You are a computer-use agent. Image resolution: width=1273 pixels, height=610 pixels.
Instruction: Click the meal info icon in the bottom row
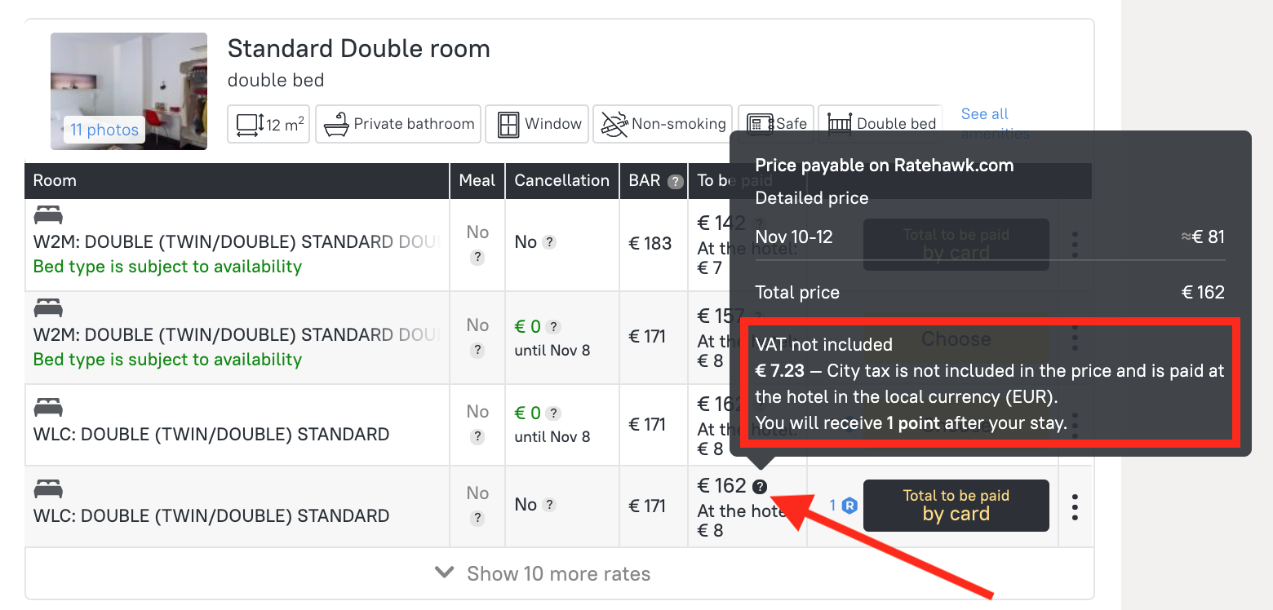click(x=477, y=518)
